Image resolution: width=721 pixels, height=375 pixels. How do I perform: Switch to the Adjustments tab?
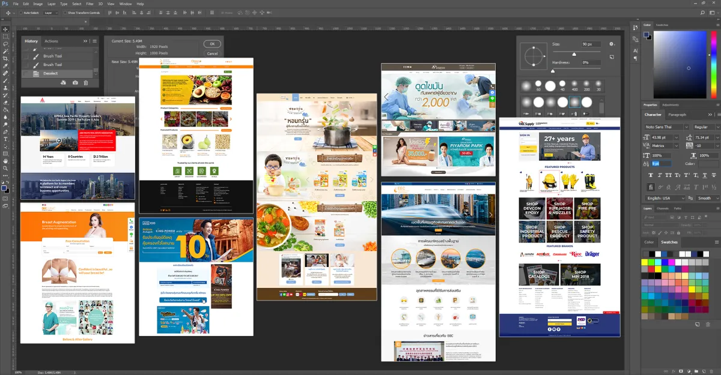[671, 104]
